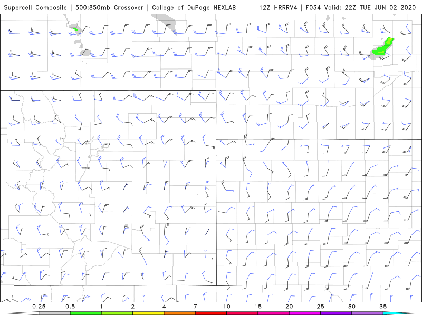Image resolution: width=422 pixels, height=316 pixels.
Task: Click the Supercell Composite title text
Action: (x=35, y=7)
